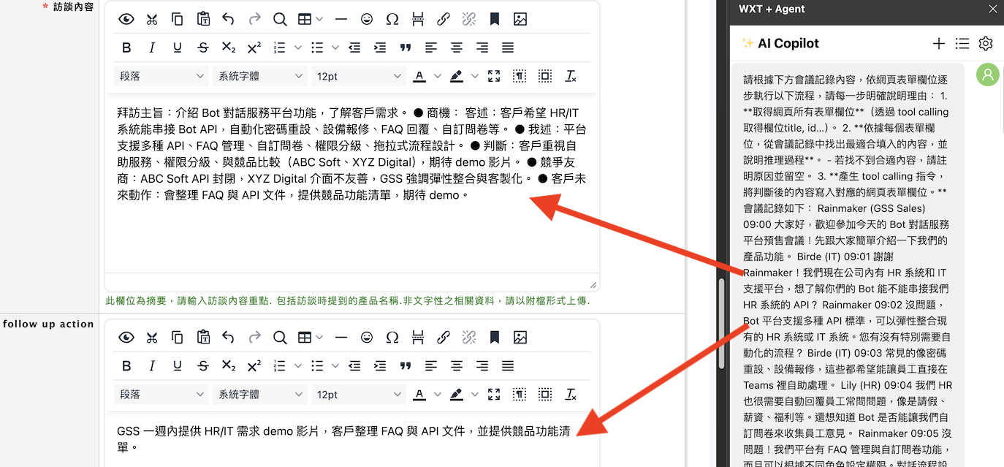The width and height of the screenshot is (1004, 467).
Task: Toggle underline in follow up action editor
Action: pyautogui.click(x=178, y=365)
